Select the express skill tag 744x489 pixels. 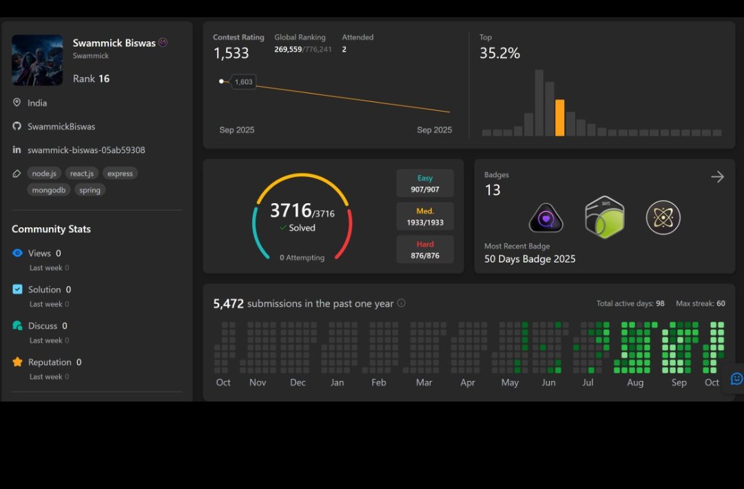(x=120, y=174)
